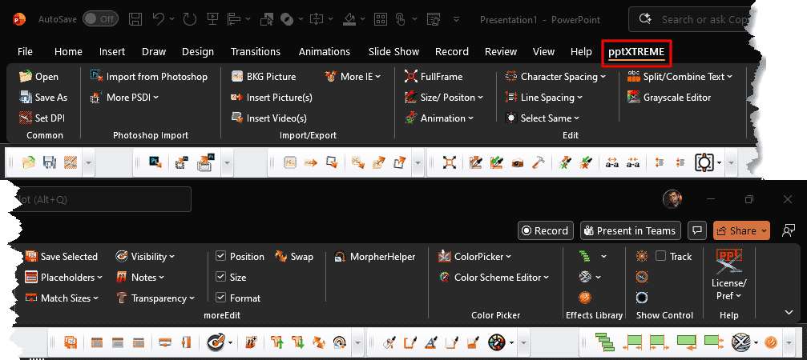The width and height of the screenshot is (807, 360).
Task: Click FullFrame icon in floating toolbar
Action: click(450, 162)
